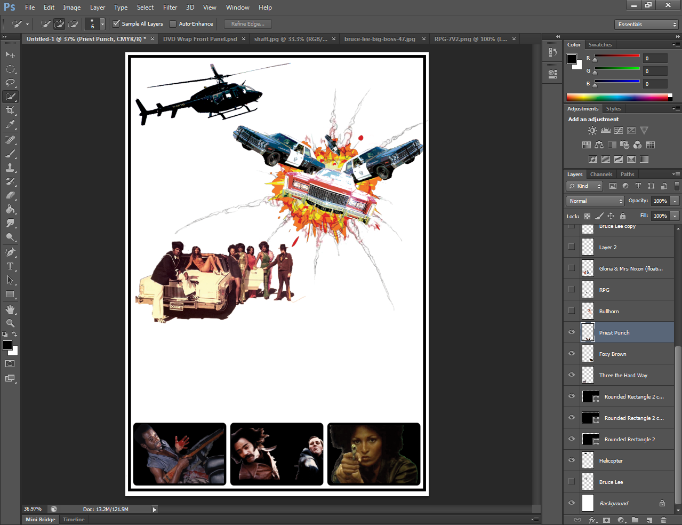Screen dimensions: 682x525
Task: Select the Lasso tool
Action: [x=10, y=83]
